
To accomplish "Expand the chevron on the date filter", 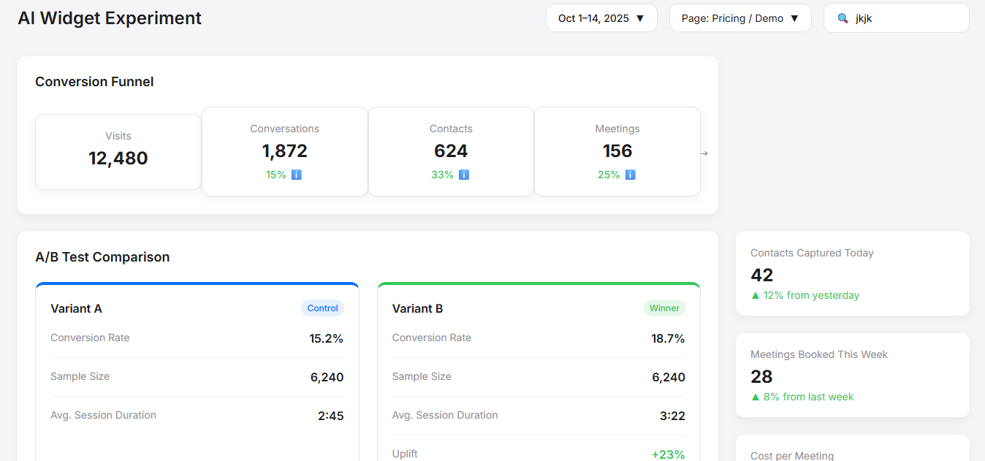I will click(640, 18).
